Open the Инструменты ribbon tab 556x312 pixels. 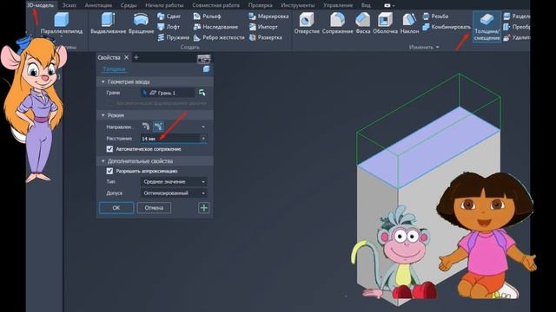[x=298, y=5]
